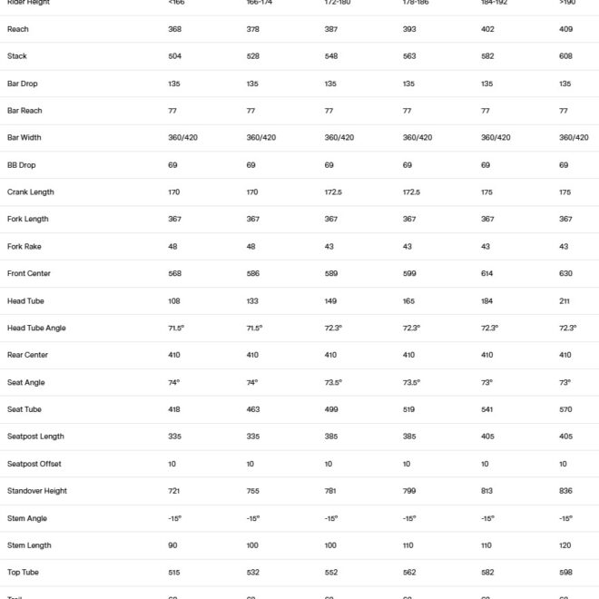
Task: Select the Stem Angle row label
Action: pyautogui.click(x=27, y=518)
